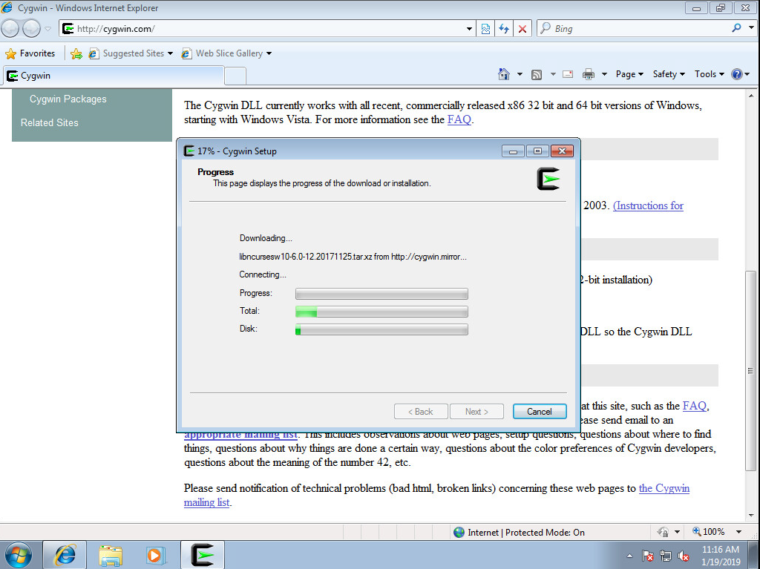
Task: Open the Help question mark icon
Action: pos(736,74)
